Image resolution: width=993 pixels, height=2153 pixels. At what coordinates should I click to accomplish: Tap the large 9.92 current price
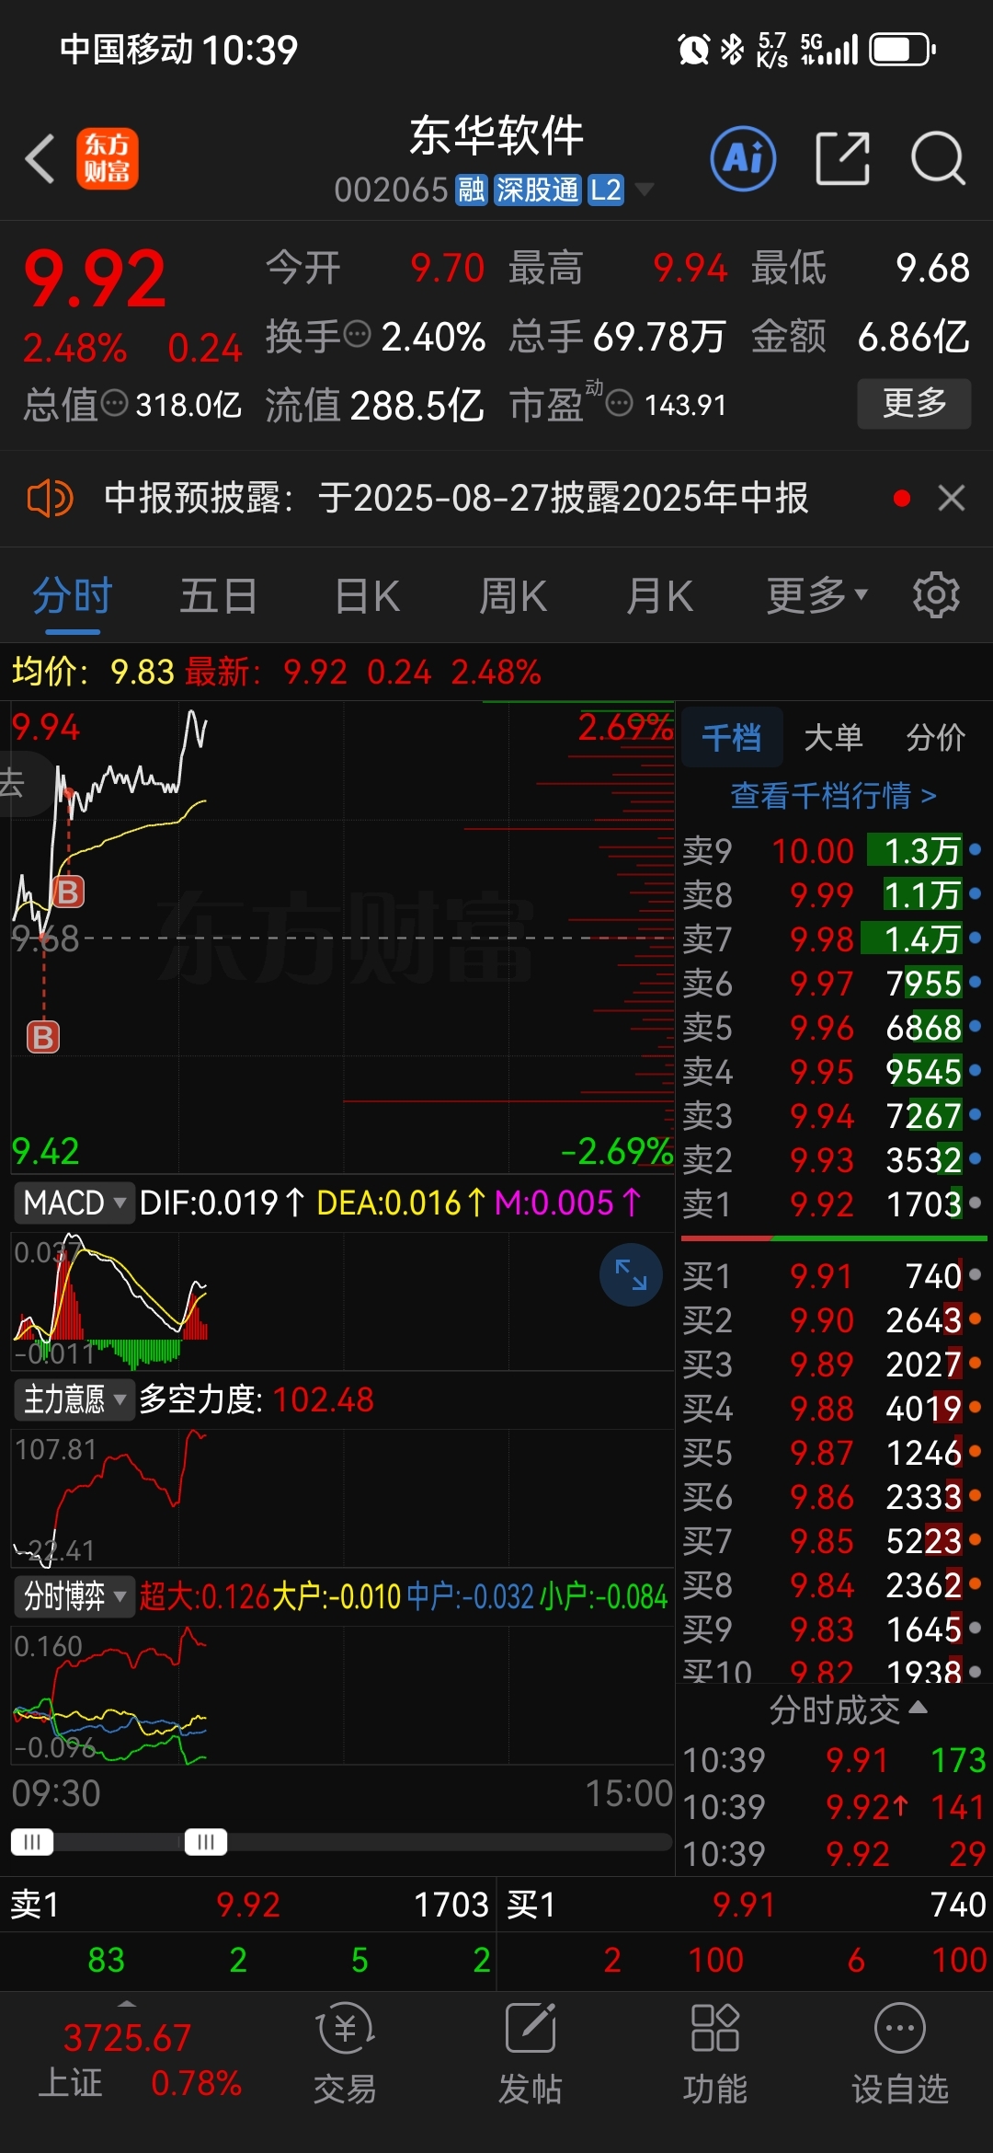(x=95, y=280)
